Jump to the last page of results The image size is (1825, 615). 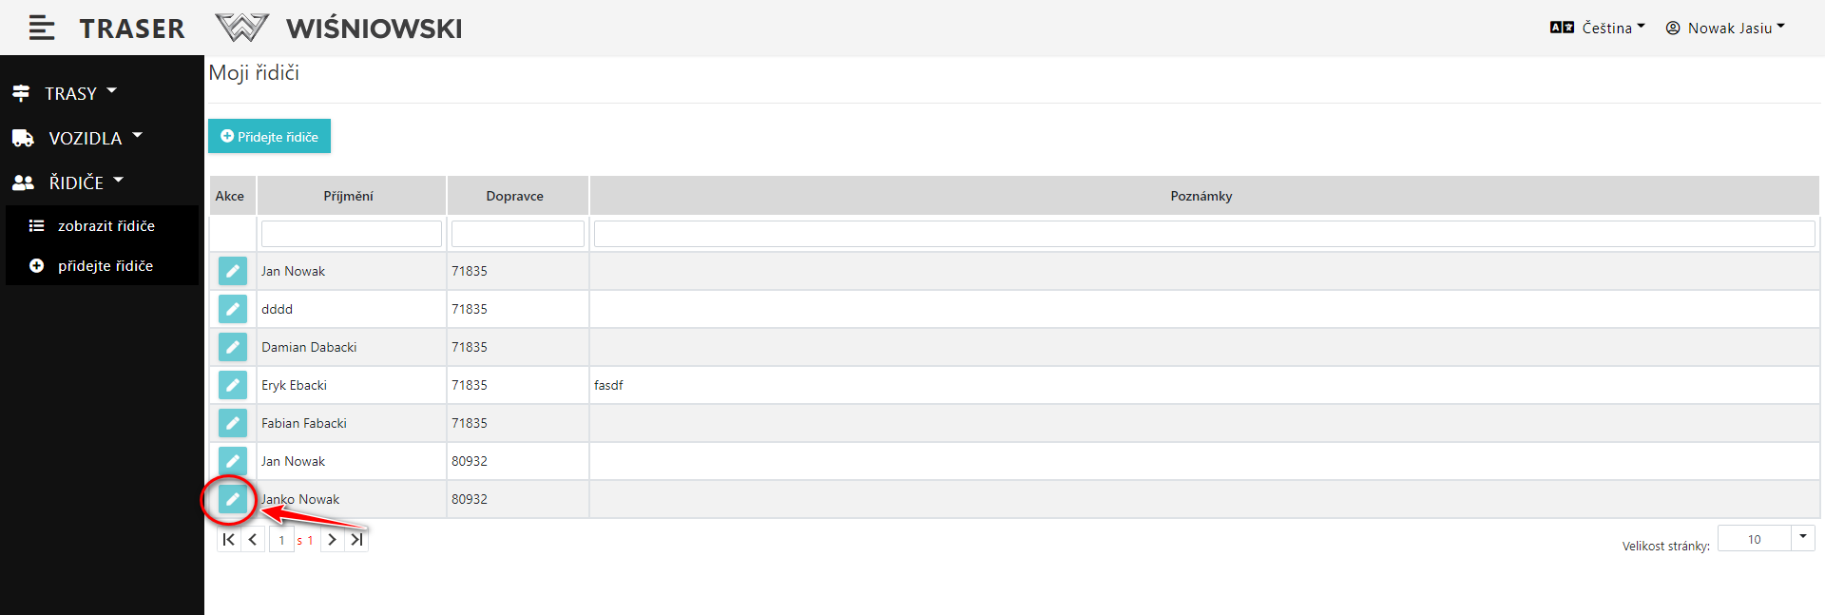click(356, 540)
